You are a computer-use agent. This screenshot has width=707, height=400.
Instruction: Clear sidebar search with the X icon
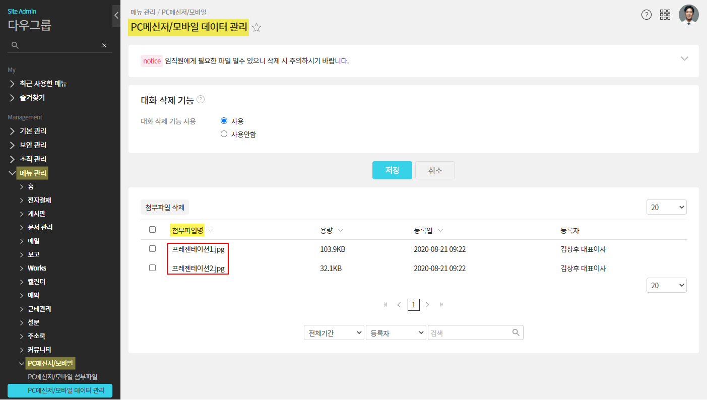[104, 45]
